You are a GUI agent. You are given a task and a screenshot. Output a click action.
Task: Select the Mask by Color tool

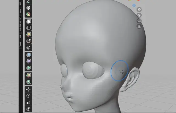tap(28, 82)
